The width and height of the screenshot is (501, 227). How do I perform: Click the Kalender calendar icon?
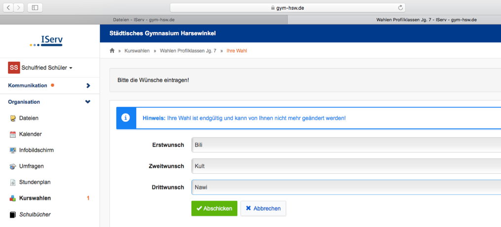coord(13,134)
